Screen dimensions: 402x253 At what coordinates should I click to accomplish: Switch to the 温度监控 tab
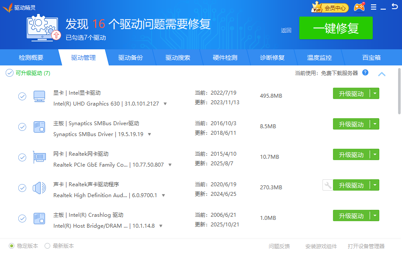[319, 57]
